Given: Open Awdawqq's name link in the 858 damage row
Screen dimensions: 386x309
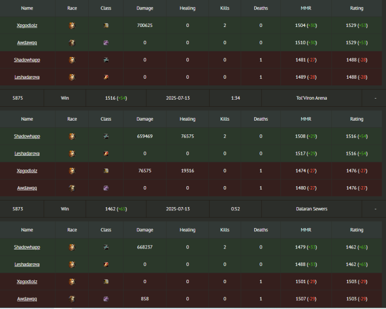Looking at the screenshot, I should (x=27, y=299).
